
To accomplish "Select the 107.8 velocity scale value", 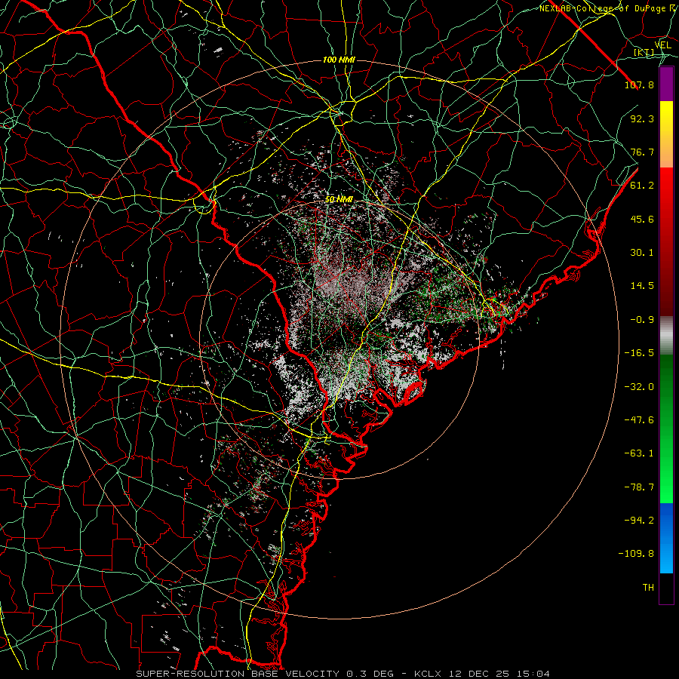I will (x=639, y=84).
